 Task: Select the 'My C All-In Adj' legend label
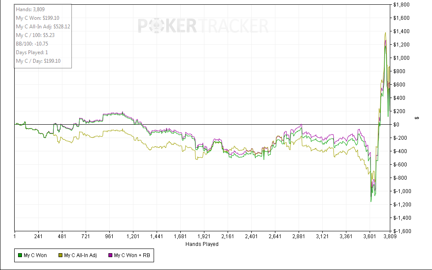click(80, 255)
